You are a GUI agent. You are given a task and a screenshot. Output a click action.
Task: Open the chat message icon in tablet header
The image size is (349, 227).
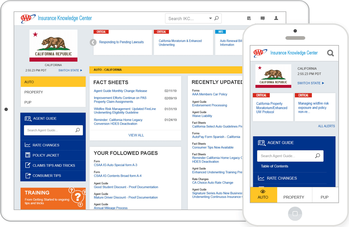[x=263, y=18]
